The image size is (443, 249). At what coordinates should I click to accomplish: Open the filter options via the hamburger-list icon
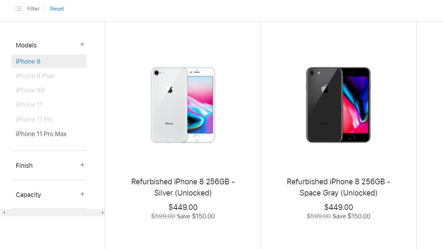[19, 8]
